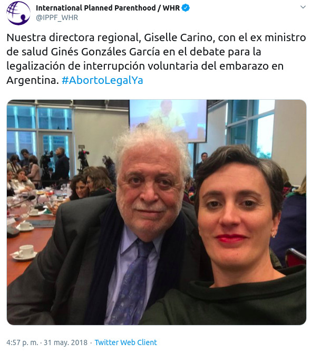Click the blue verified badge icon
This screenshot has width=311, height=353.
pyautogui.click(x=186, y=8)
